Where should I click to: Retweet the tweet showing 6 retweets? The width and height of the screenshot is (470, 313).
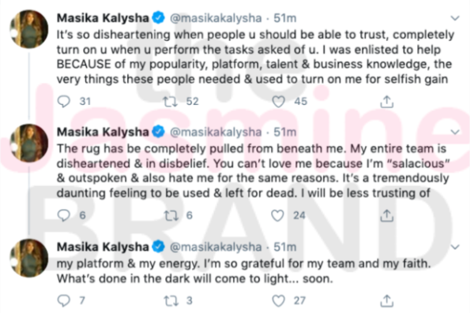pyautogui.click(x=171, y=215)
